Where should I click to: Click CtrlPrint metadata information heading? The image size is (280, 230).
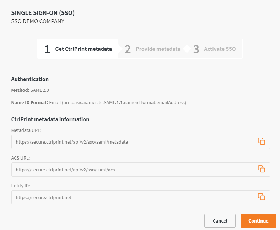(50, 119)
